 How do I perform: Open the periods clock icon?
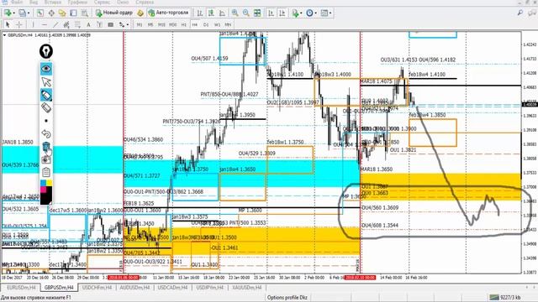[309, 13]
